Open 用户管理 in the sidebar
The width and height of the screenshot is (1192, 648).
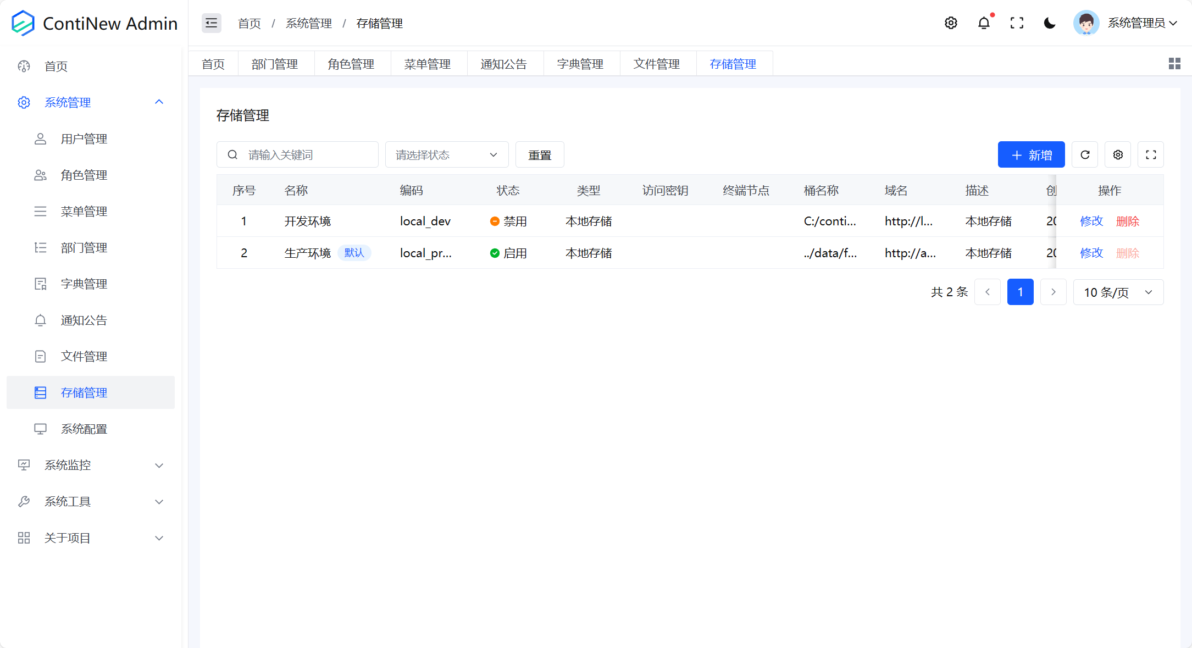click(x=84, y=139)
